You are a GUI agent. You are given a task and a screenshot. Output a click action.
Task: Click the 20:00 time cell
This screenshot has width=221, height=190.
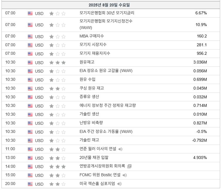[10, 184]
